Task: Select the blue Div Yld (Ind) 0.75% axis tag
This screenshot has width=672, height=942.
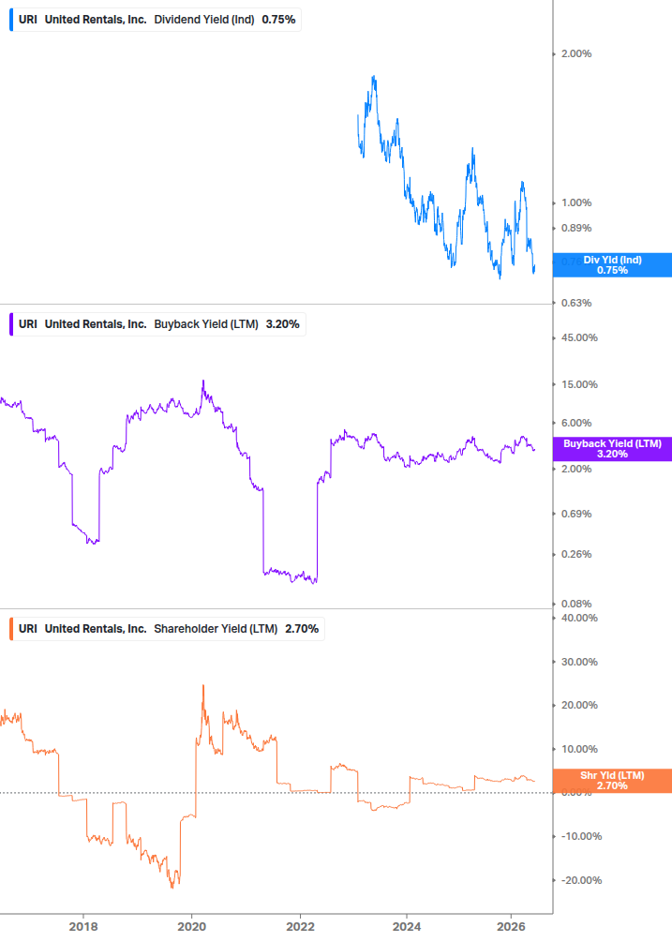Action: [x=612, y=265]
